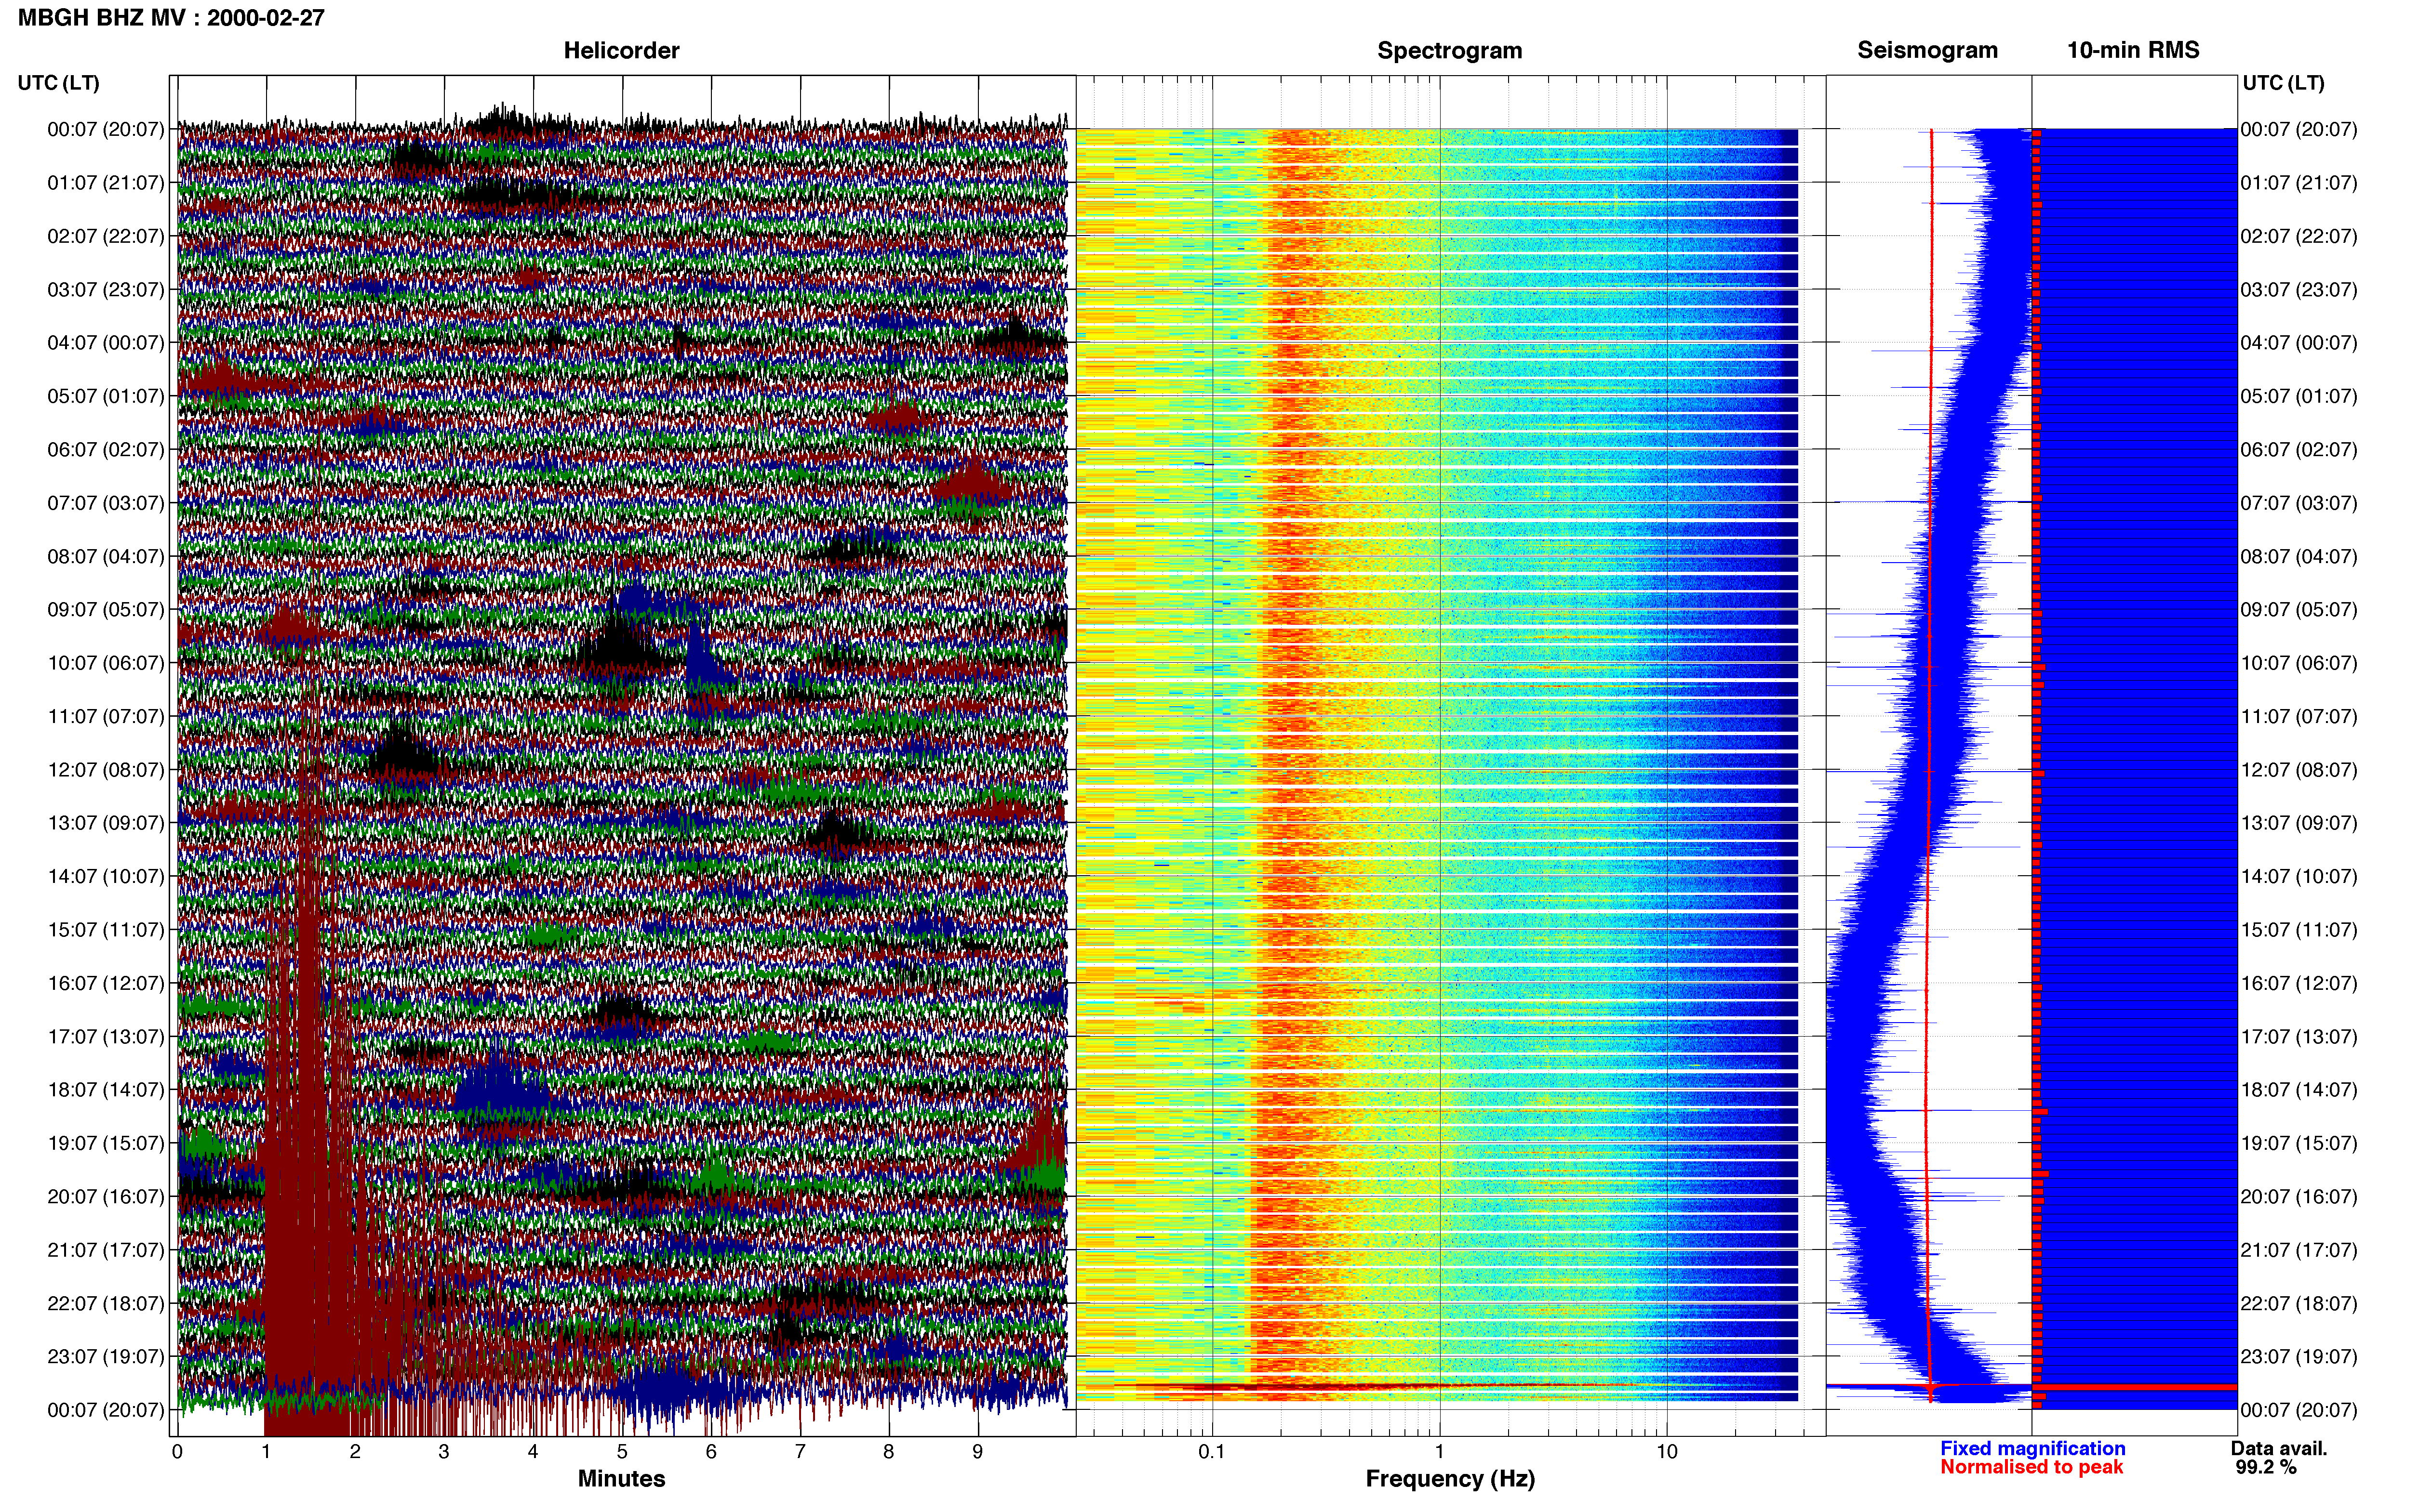Click the left '03:07 (23:07)' time label

tap(105, 290)
